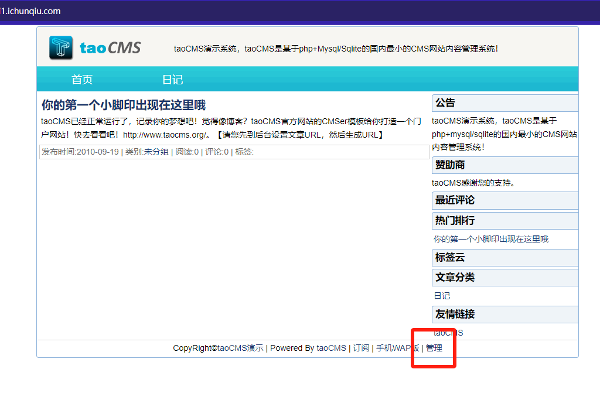
Task: Click taoCMS感谢您的支持 sponsor text
Action: click(x=473, y=183)
